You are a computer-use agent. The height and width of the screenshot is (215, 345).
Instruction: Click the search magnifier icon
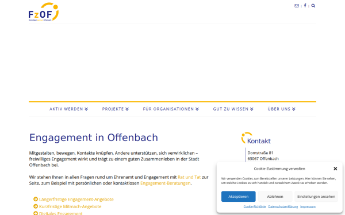coord(313,6)
